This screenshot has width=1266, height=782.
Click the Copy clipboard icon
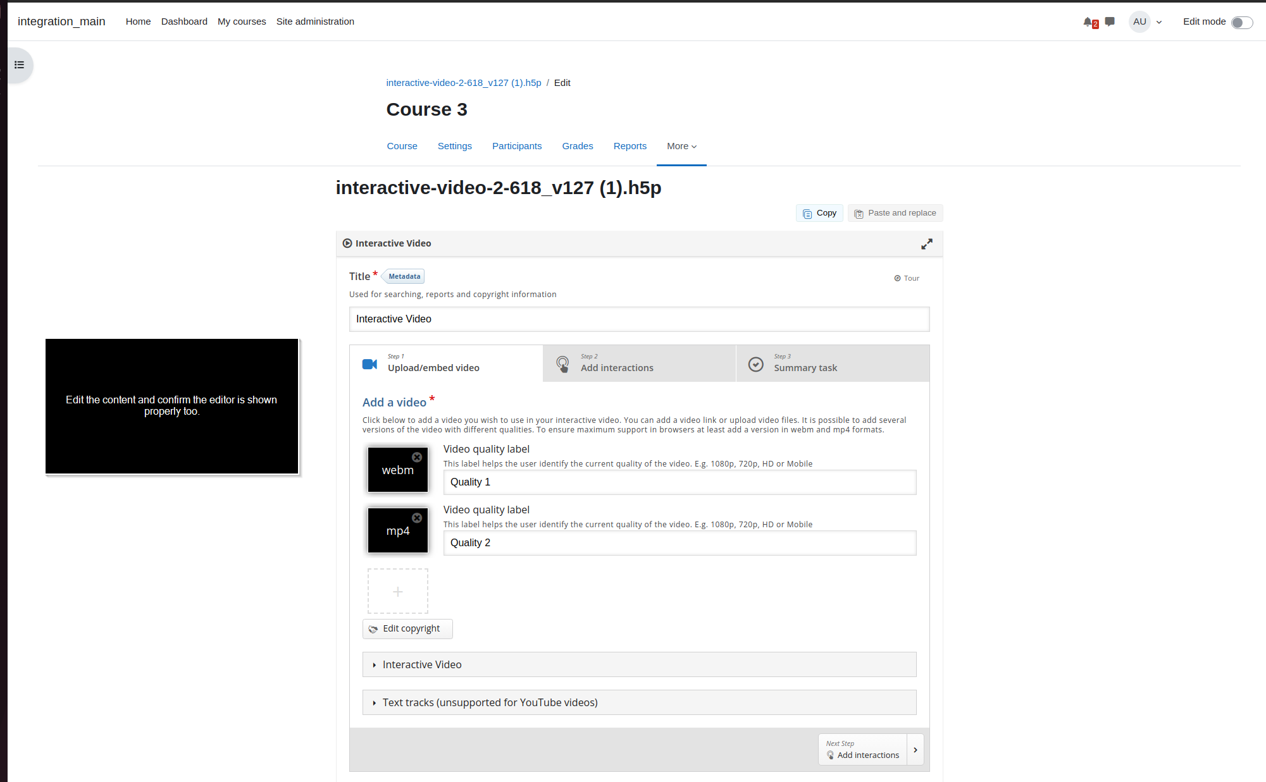pos(807,214)
